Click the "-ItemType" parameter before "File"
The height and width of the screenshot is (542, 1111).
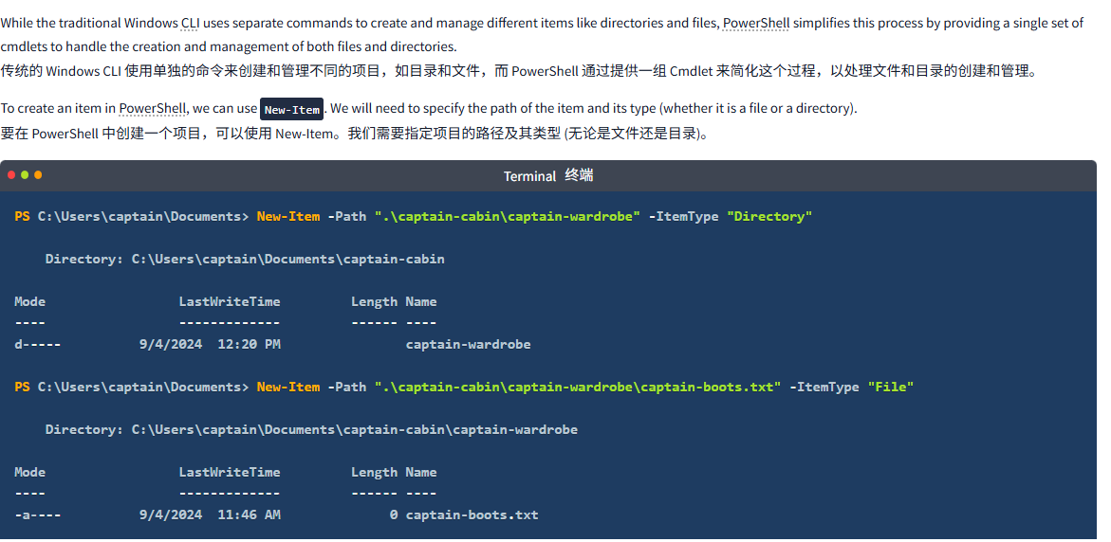[x=824, y=387]
